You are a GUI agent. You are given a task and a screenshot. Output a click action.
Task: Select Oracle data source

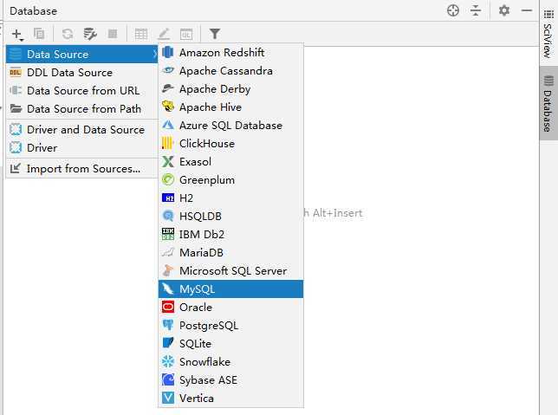[231, 307]
